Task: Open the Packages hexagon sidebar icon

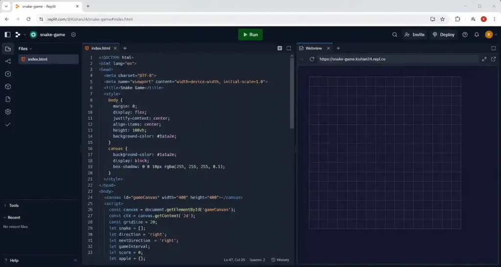Action: [x=8, y=74]
